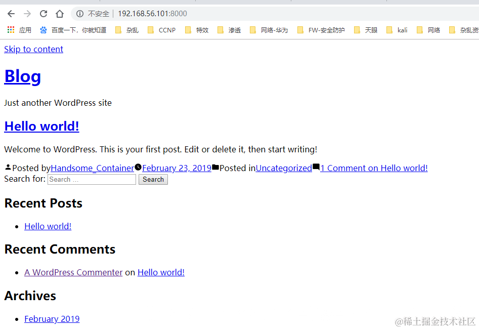This screenshot has height=330, width=479.
Task: Open the Hello world! post heading
Action: point(42,126)
